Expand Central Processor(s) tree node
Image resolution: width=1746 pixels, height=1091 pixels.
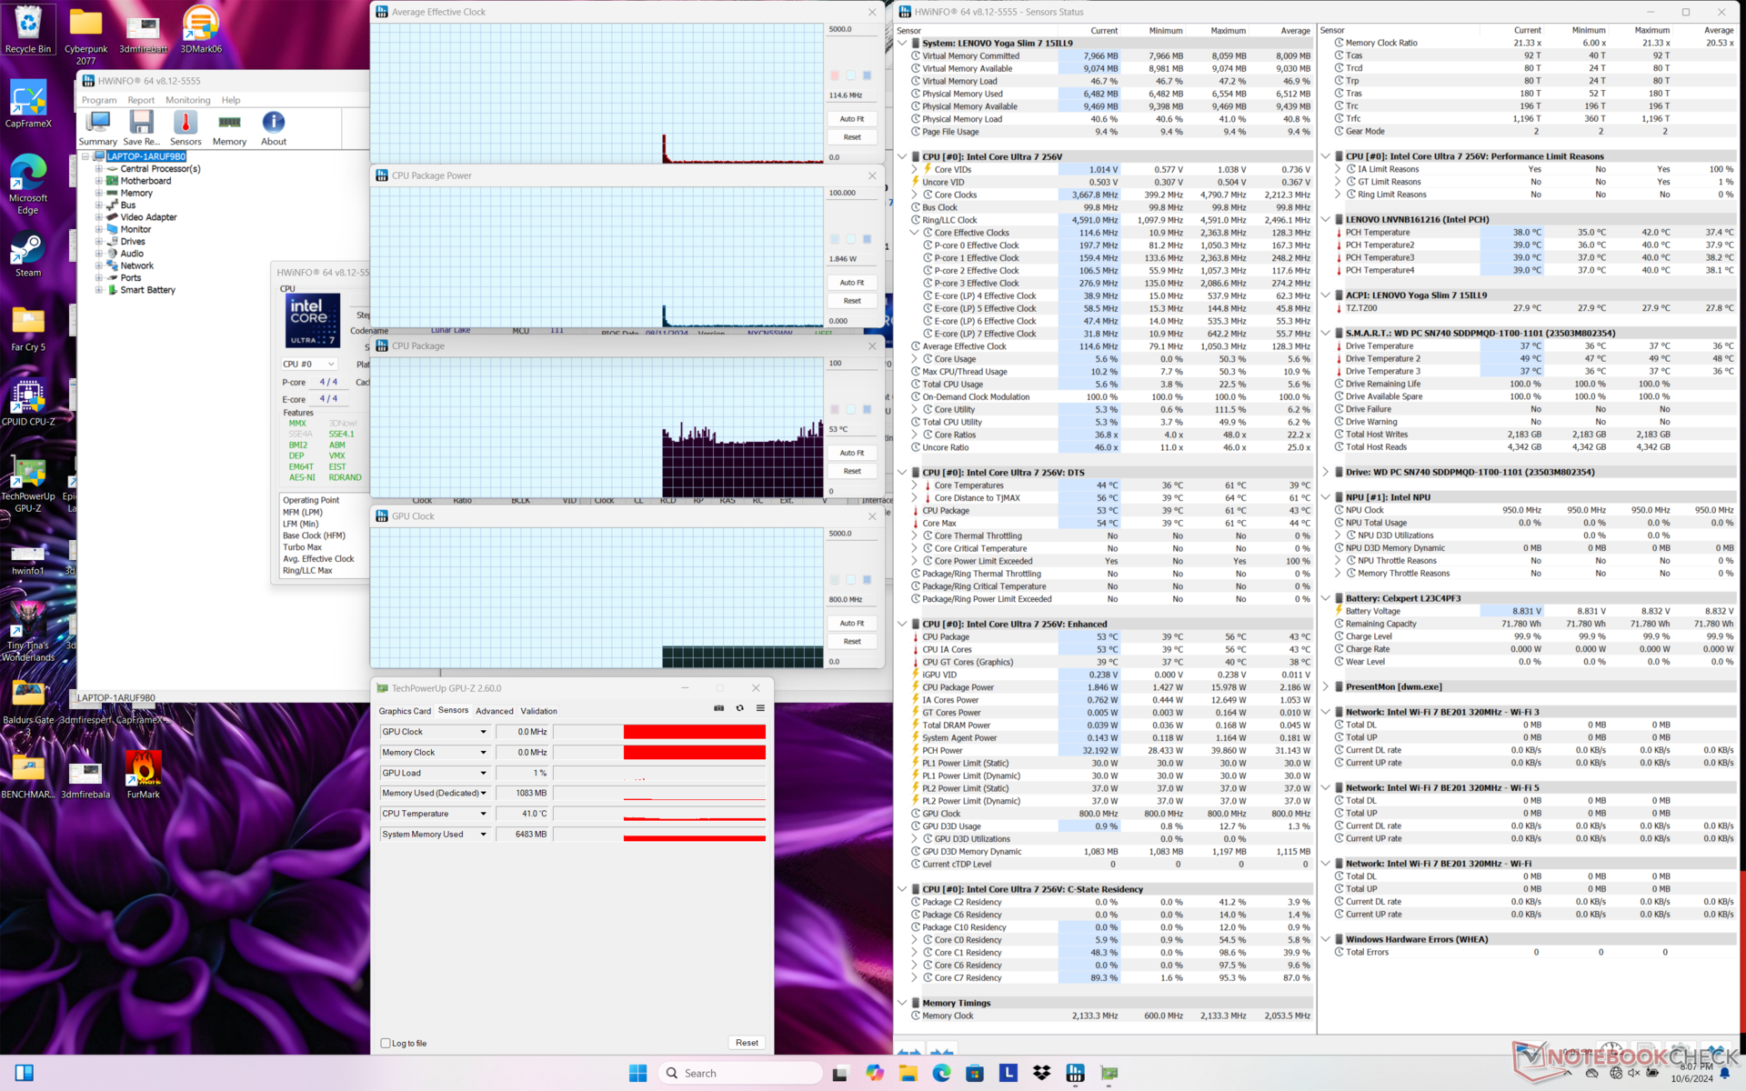pyautogui.click(x=98, y=168)
